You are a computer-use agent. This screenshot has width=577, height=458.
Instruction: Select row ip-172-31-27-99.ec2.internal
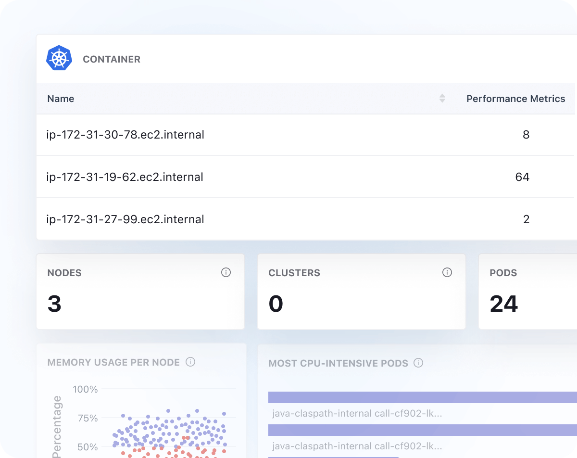pos(305,219)
